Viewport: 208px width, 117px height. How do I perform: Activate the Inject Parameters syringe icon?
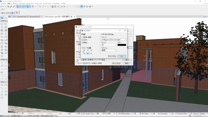14,6
